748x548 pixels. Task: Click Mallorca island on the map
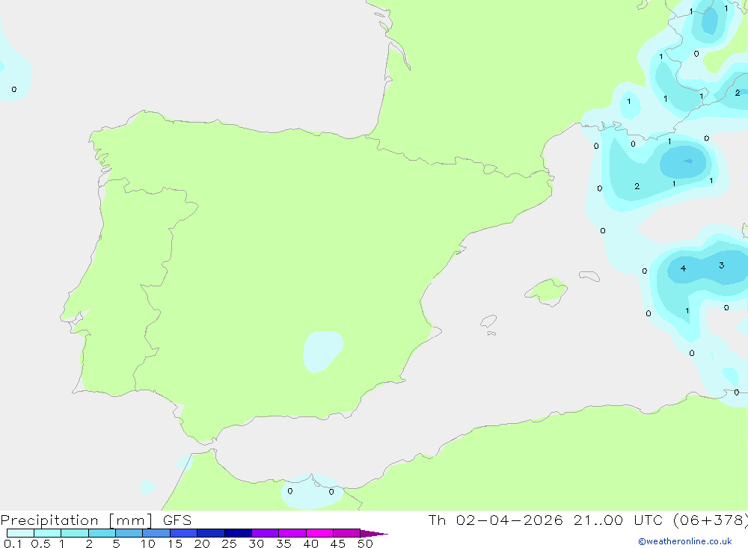546,291
